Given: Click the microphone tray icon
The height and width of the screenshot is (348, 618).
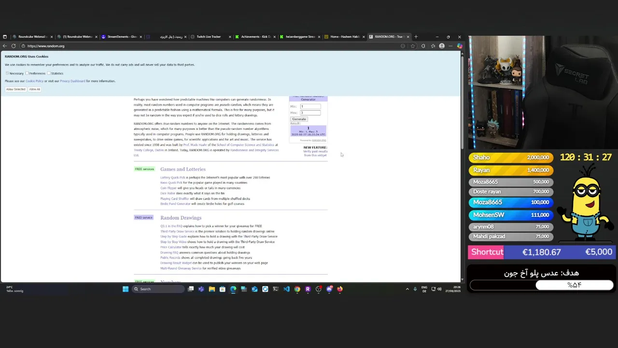Looking at the screenshot, I should pos(415,289).
